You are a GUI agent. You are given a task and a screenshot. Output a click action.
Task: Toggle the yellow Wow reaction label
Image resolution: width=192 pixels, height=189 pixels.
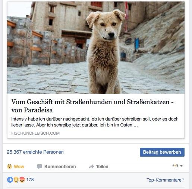pos(19,167)
